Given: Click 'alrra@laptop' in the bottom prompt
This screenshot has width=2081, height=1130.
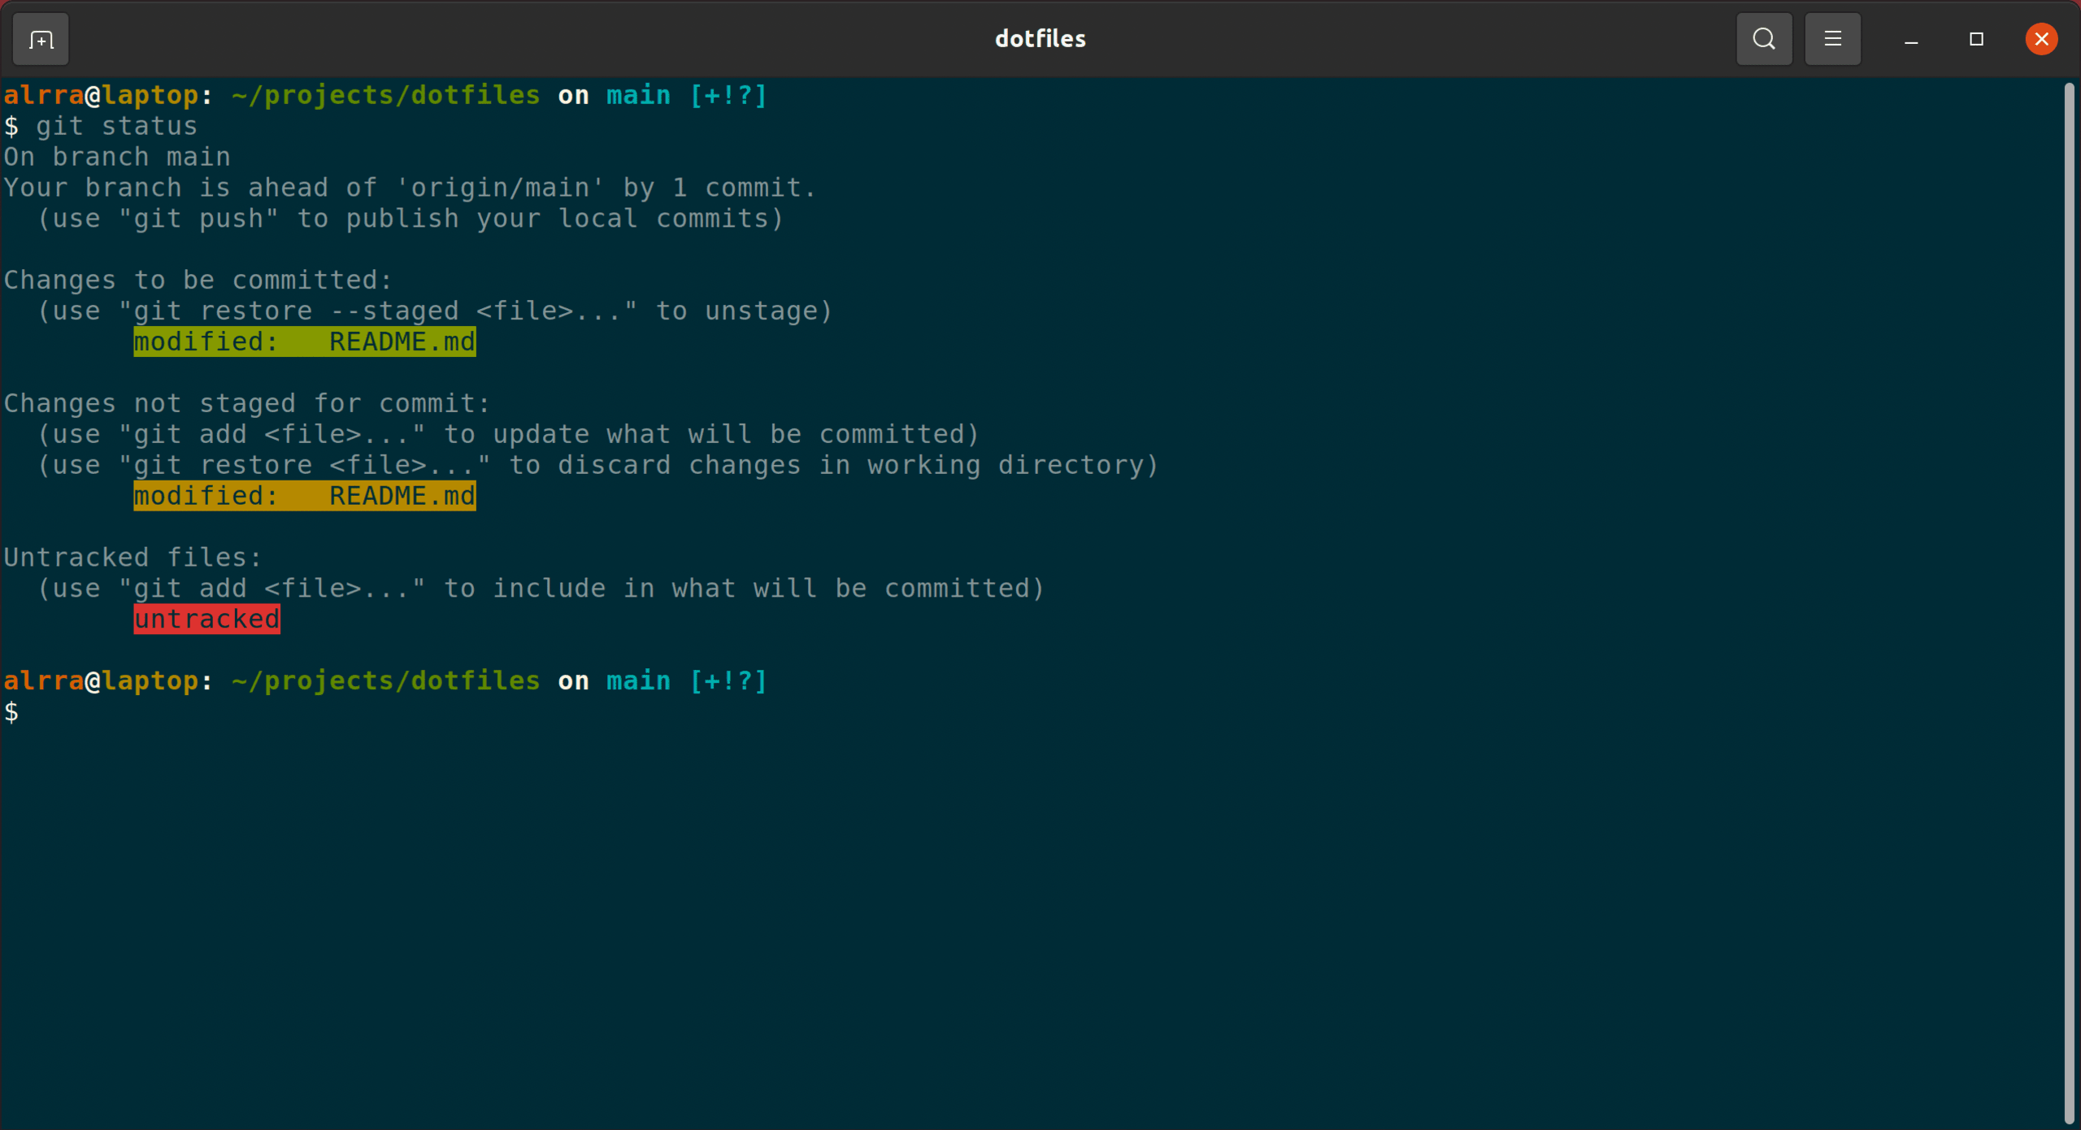Looking at the screenshot, I should point(101,680).
